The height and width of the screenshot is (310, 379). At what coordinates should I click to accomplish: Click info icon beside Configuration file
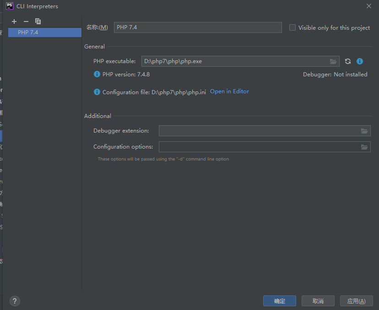tap(97, 92)
